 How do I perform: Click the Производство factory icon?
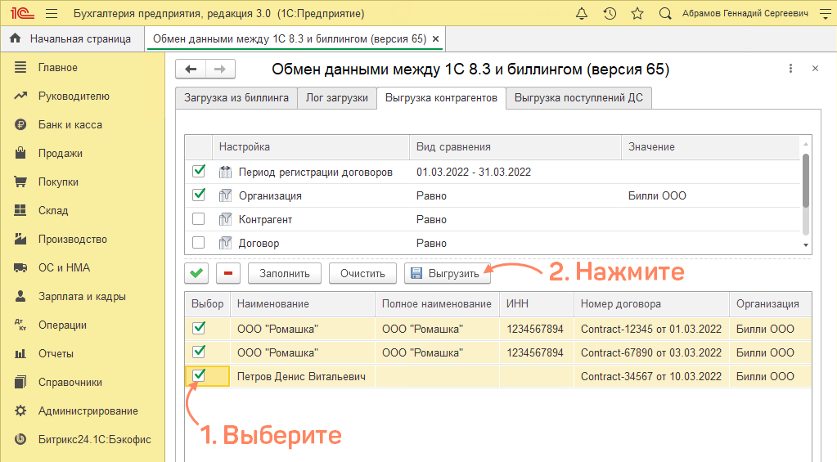pos(20,239)
